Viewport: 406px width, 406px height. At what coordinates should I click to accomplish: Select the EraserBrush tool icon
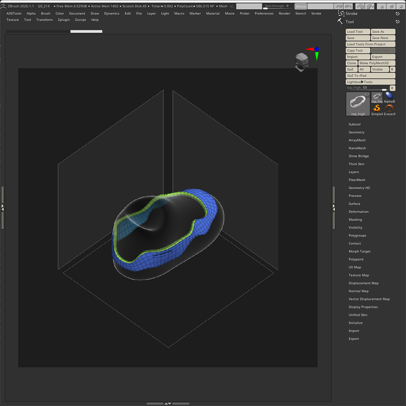pyautogui.click(x=389, y=110)
